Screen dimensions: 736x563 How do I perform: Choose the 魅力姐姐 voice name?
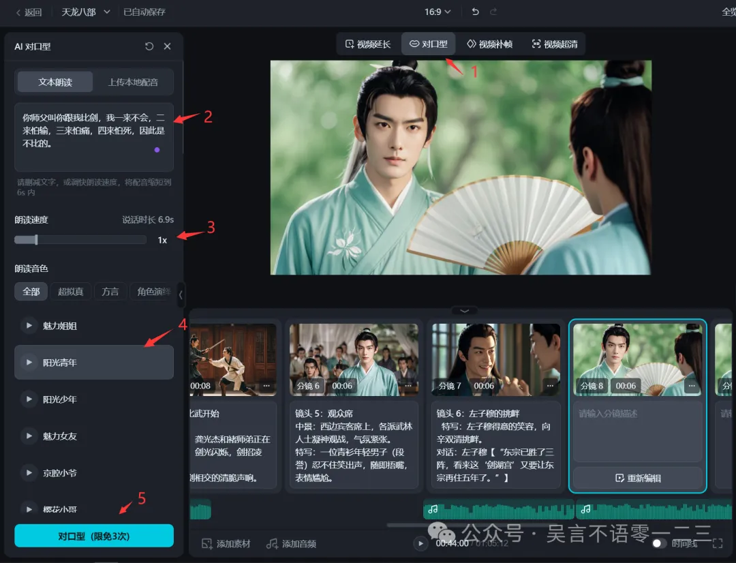pyautogui.click(x=59, y=326)
